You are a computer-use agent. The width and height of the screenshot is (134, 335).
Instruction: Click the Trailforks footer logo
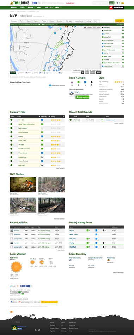(x=14, y=327)
